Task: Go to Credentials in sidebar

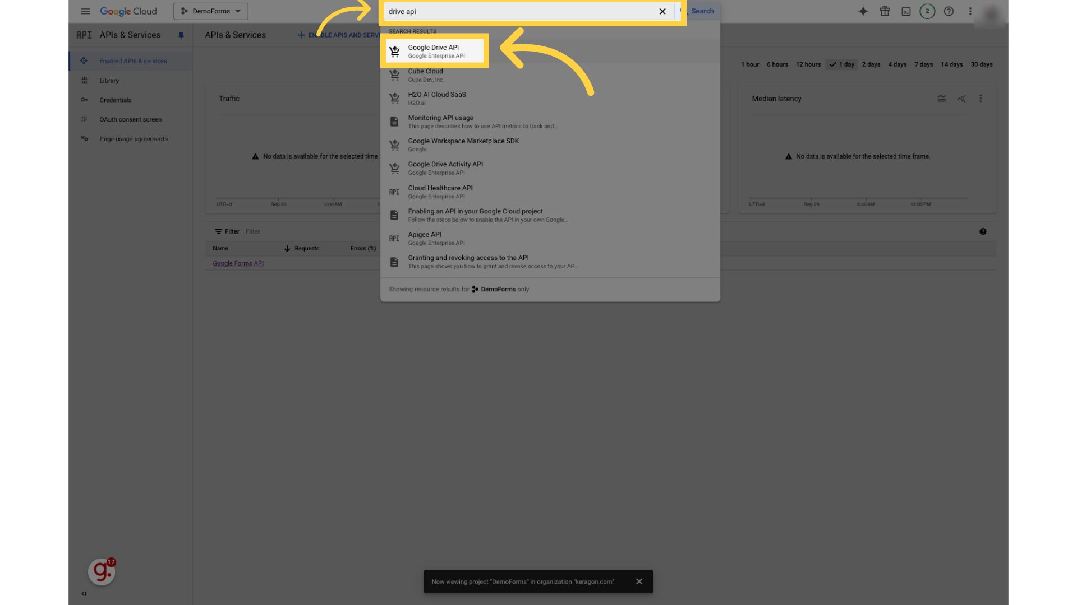Action: 131,100
